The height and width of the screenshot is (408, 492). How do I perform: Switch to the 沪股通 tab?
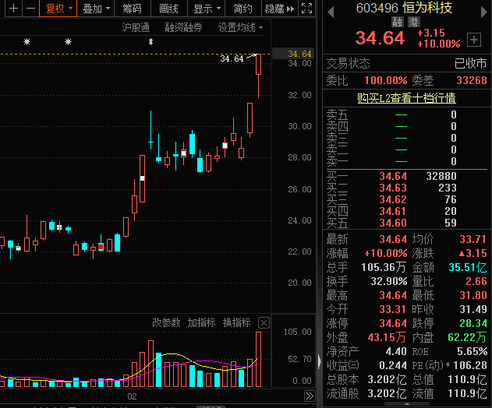[x=136, y=27]
